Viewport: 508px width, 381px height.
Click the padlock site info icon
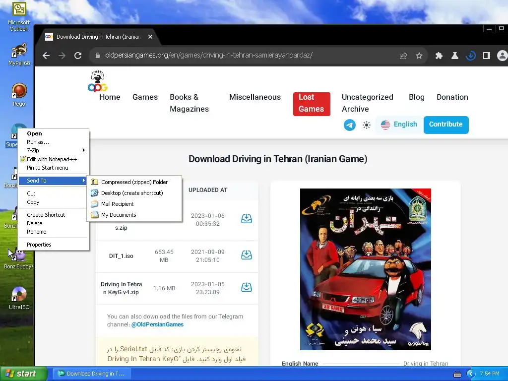pyautogui.click(x=98, y=56)
